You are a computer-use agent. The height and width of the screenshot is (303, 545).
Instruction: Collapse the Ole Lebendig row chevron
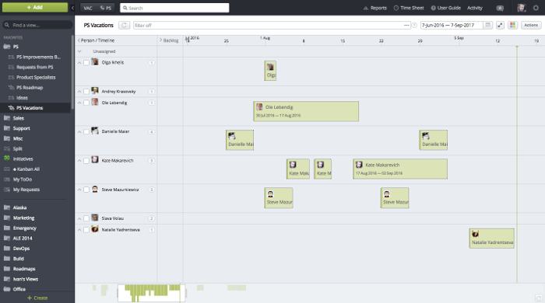pyautogui.click(x=79, y=103)
